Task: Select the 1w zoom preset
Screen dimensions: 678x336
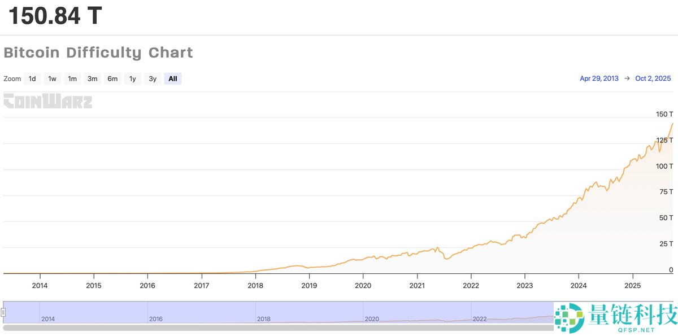Action: [x=52, y=78]
